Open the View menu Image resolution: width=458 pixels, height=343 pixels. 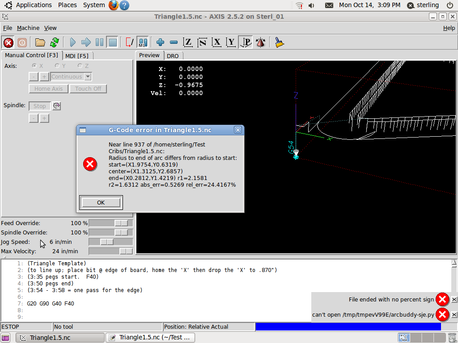tap(50, 28)
